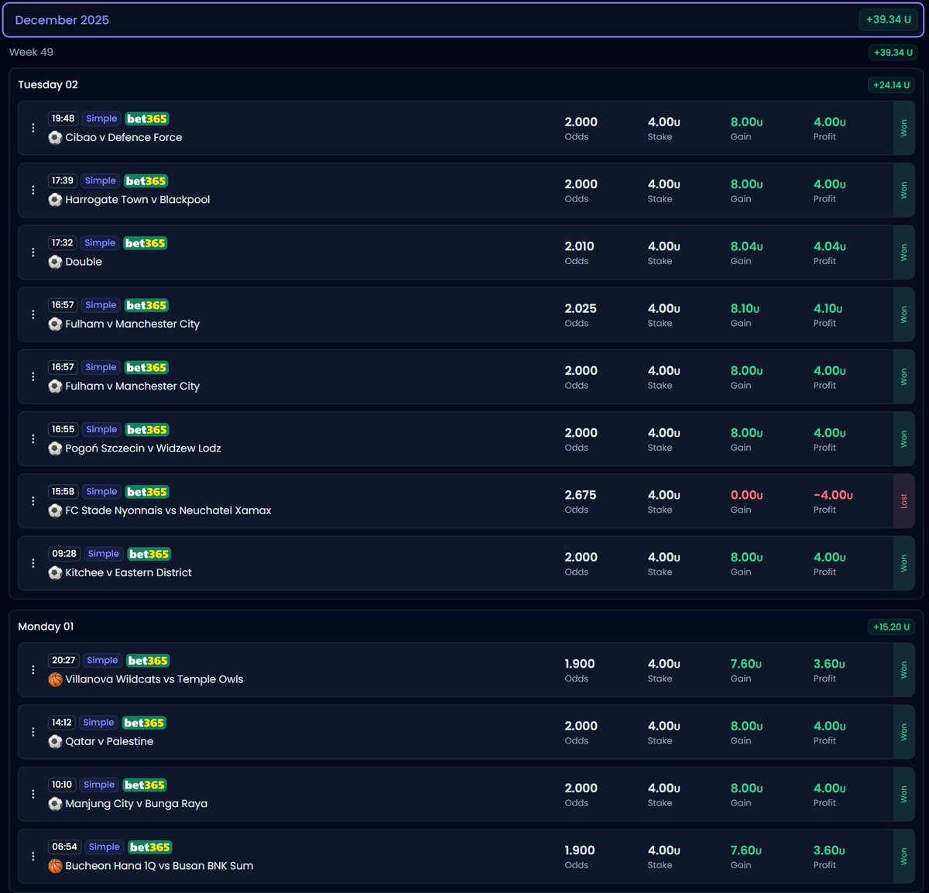Click the soccer icon on Pogoń Szczecin v Widzew Lodz
This screenshot has width=929, height=893.
(x=55, y=448)
